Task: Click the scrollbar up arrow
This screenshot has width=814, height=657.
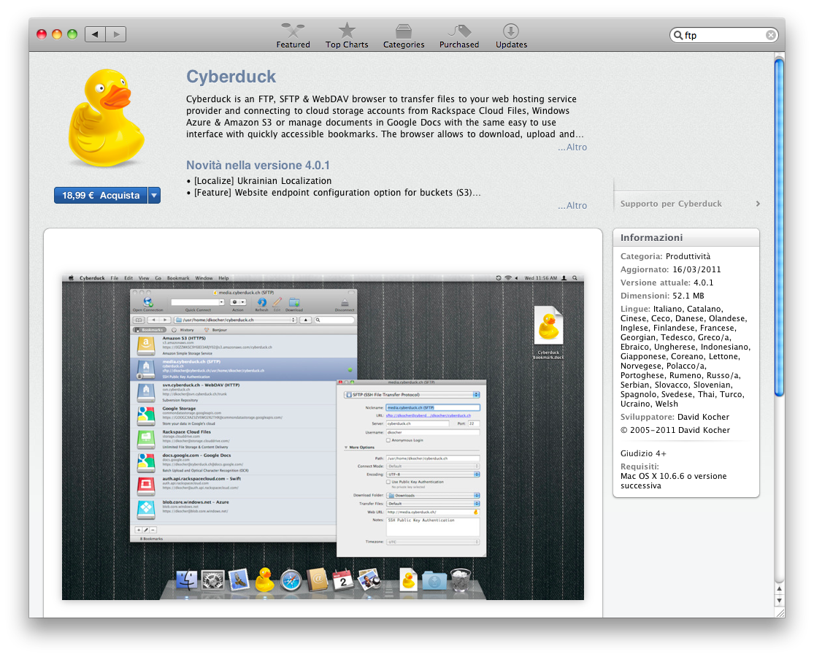Action: (x=779, y=588)
